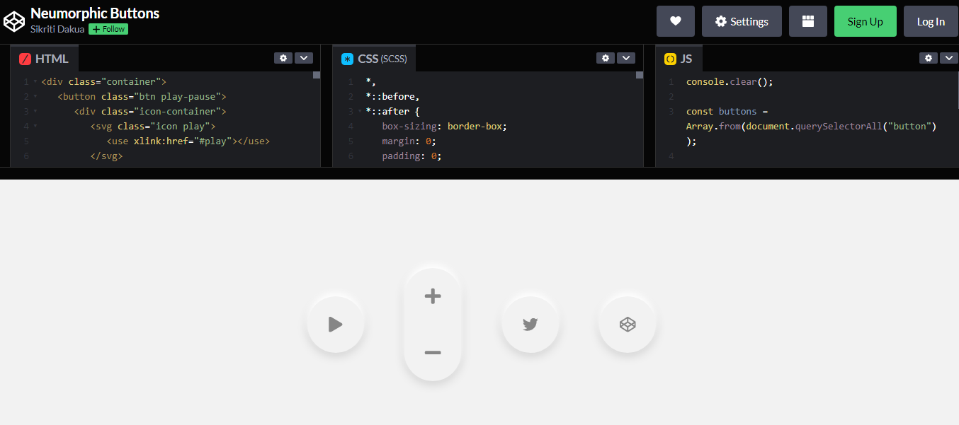The height and width of the screenshot is (425, 959).
Task: Click the CodePen logo icon
Action: pos(14,21)
